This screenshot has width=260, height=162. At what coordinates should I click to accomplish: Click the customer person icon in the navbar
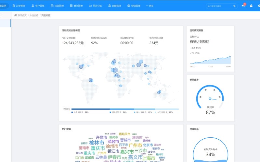tap(33, 6)
